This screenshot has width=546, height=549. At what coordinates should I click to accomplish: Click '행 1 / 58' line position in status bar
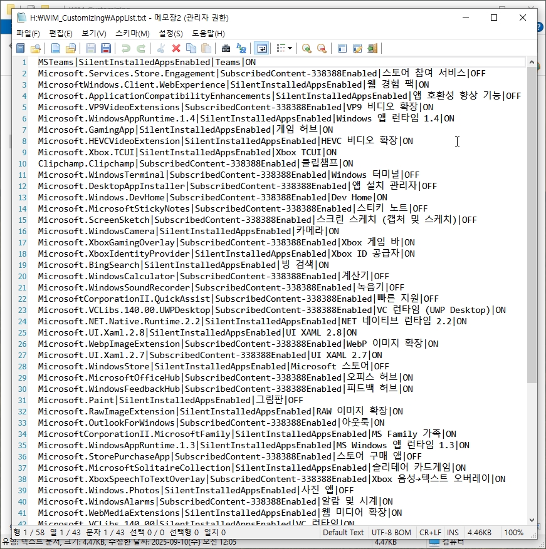[29, 532]
